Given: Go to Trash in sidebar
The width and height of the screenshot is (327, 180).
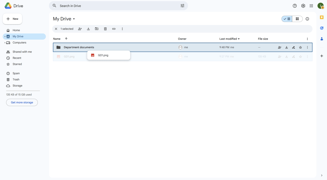Looking at the screenshot, I should (x=16, y=79).
